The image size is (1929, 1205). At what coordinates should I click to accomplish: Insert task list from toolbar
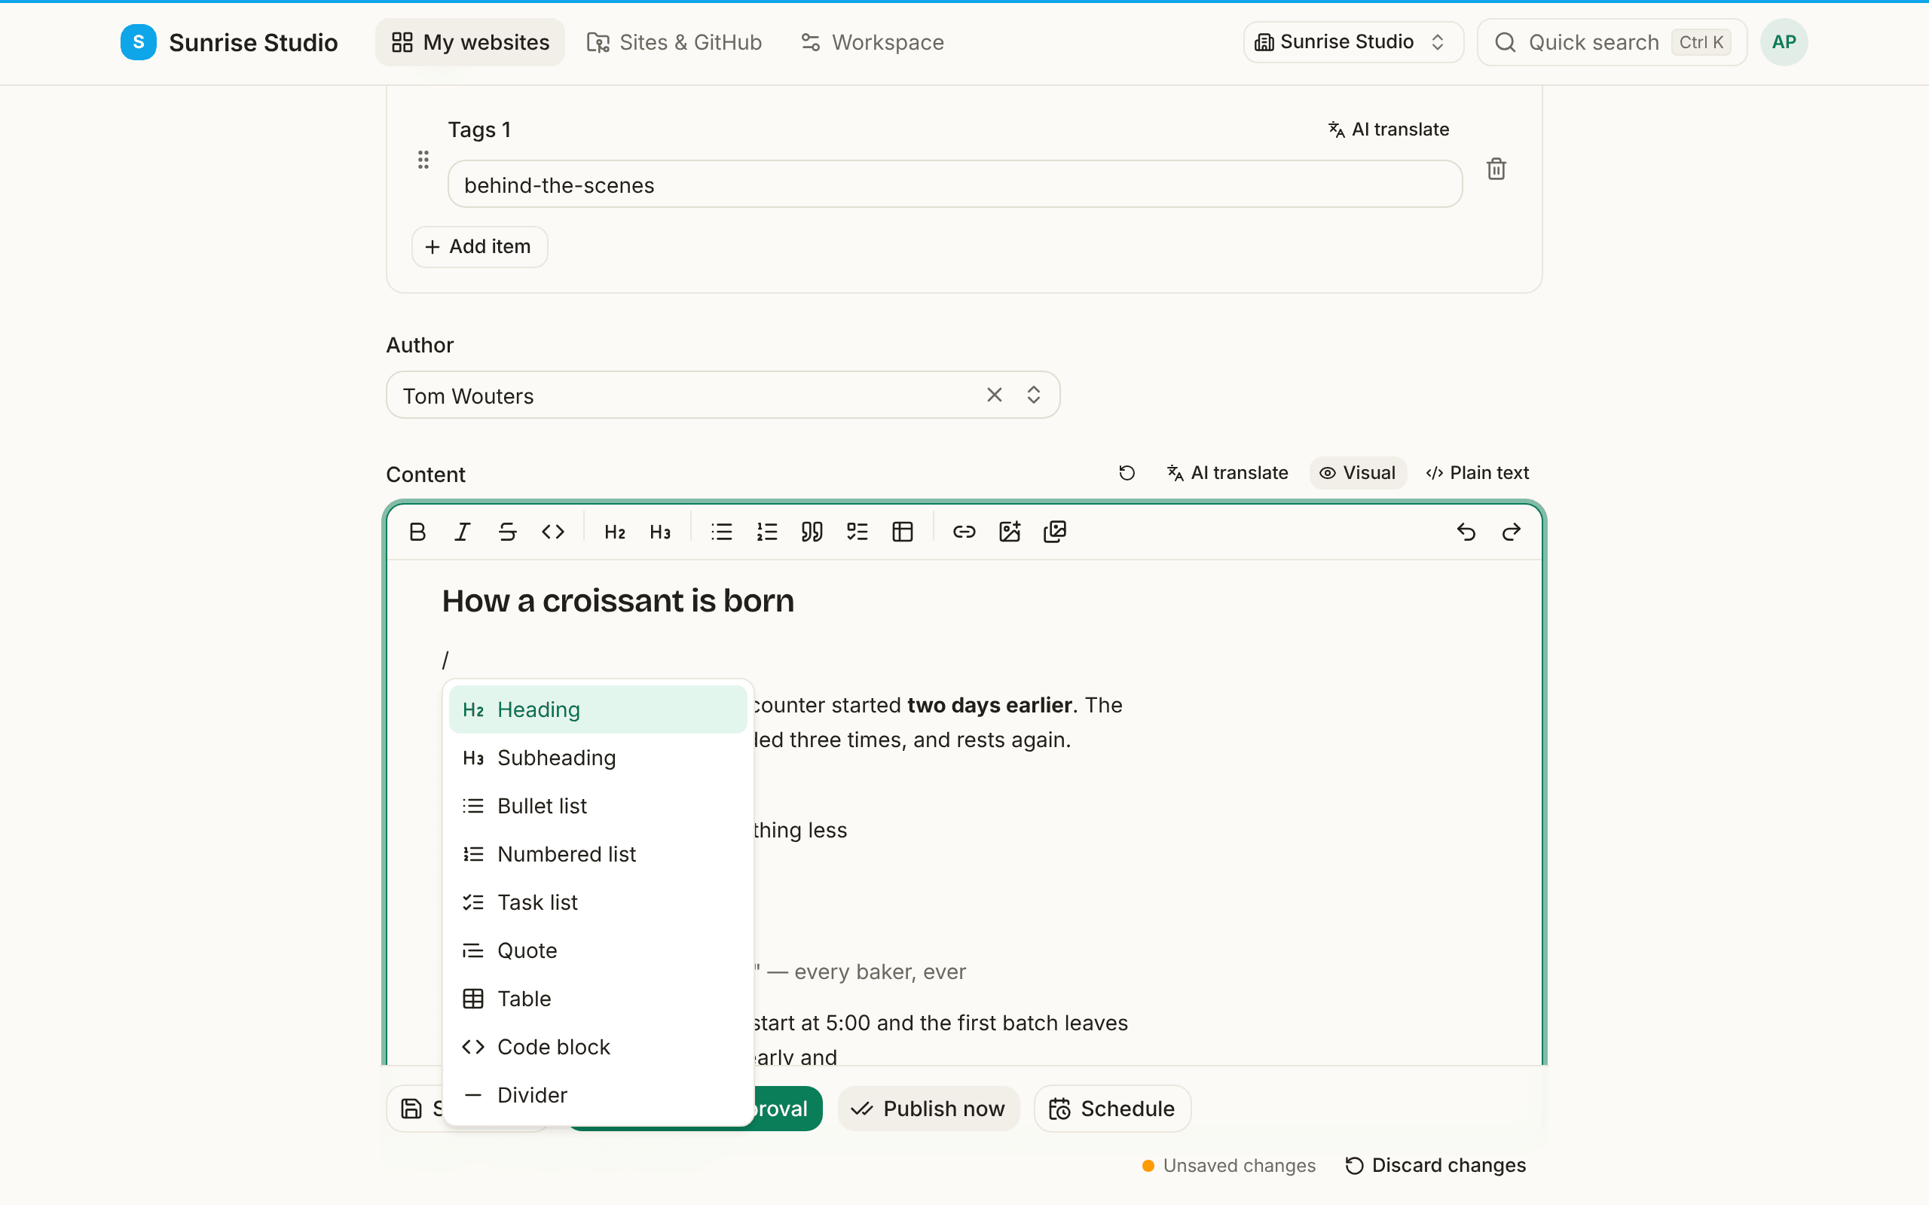[x=858, y=532]
